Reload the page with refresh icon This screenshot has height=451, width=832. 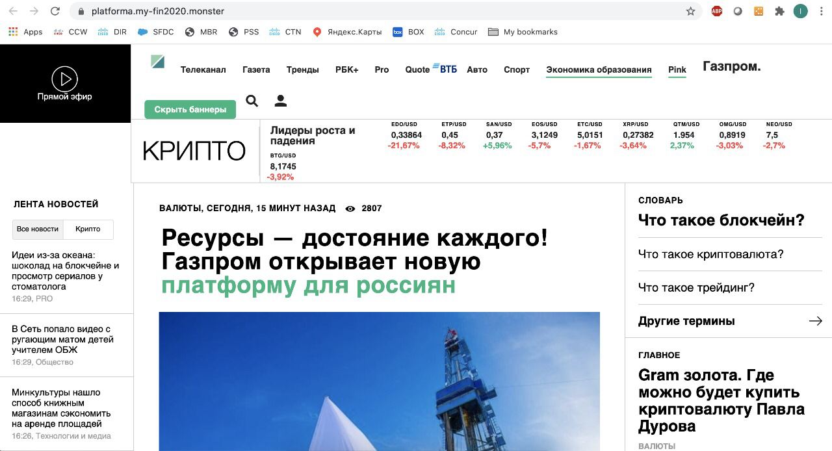[55, 11]
